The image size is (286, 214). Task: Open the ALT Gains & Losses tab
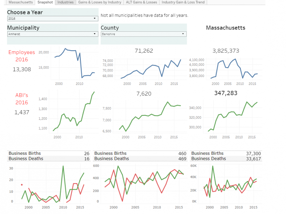(141, 2)
